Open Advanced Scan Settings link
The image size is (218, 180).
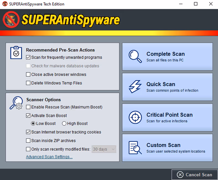(49, 157)
